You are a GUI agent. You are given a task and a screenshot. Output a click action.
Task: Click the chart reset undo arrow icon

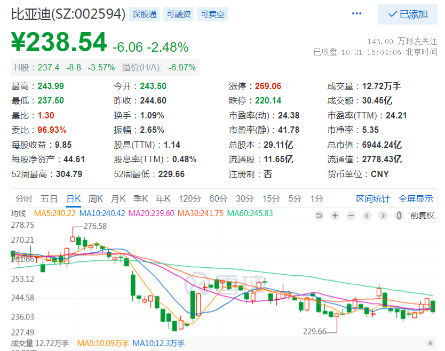(319, 216)
